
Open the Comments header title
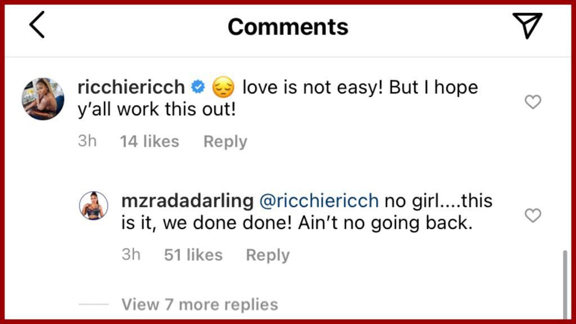pyautogui.click(x=288, y=25)
